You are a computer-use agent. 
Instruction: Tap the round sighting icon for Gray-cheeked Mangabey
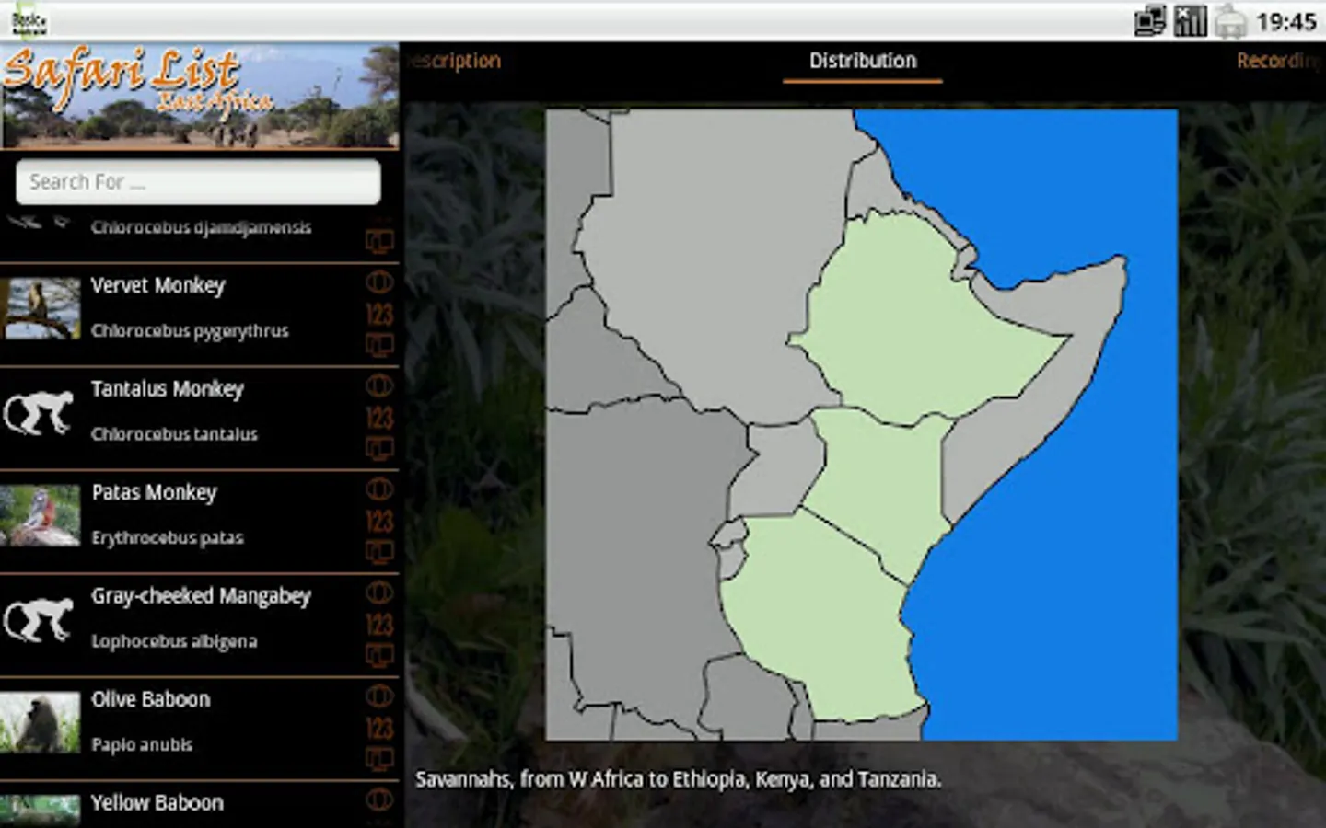379,592
